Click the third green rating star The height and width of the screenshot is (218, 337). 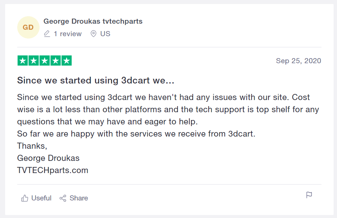pyautogui.click(x=45, y=60)
